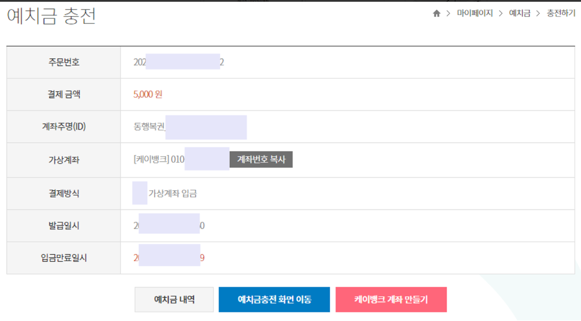
Task: Click the 동행복권 account holder text
Action: [149, 127]
